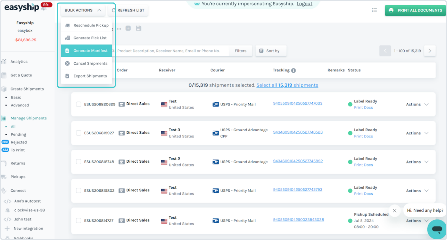
Task: Expand Actions for ESUS206814727
Action: pos(417,221)
